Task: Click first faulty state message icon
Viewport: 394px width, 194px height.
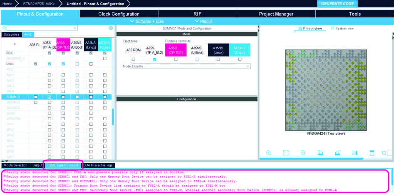Action: click(4, 172)
